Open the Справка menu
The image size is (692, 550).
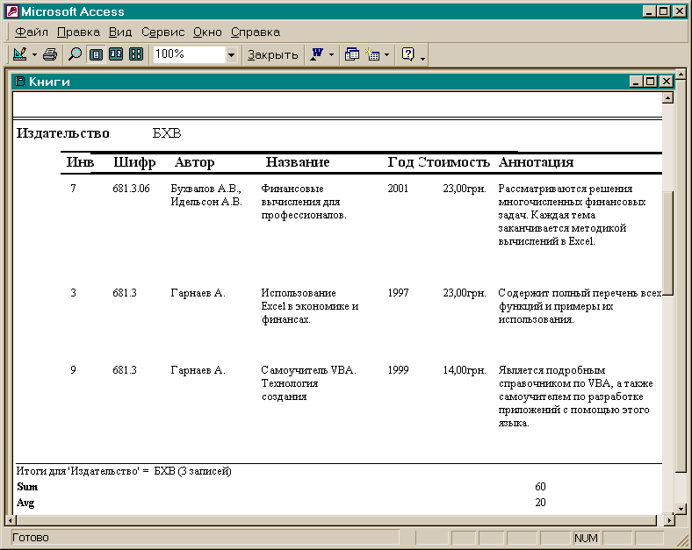[x=256, y=32]
